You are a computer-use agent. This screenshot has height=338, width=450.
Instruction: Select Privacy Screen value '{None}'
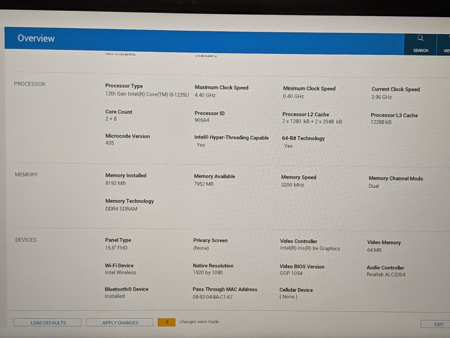[x=201, y=248]
